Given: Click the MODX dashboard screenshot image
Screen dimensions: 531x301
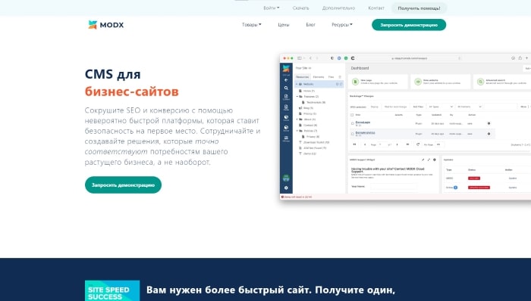Looking at the screenshot, I should coord(405,126).
